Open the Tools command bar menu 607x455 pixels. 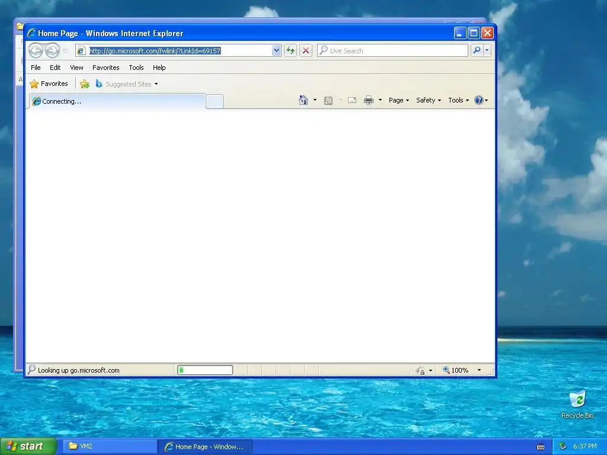click(458, 100)
